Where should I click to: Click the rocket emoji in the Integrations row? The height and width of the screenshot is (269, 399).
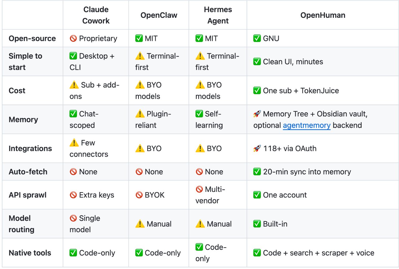pyautogui.click(x=257, y=149)
